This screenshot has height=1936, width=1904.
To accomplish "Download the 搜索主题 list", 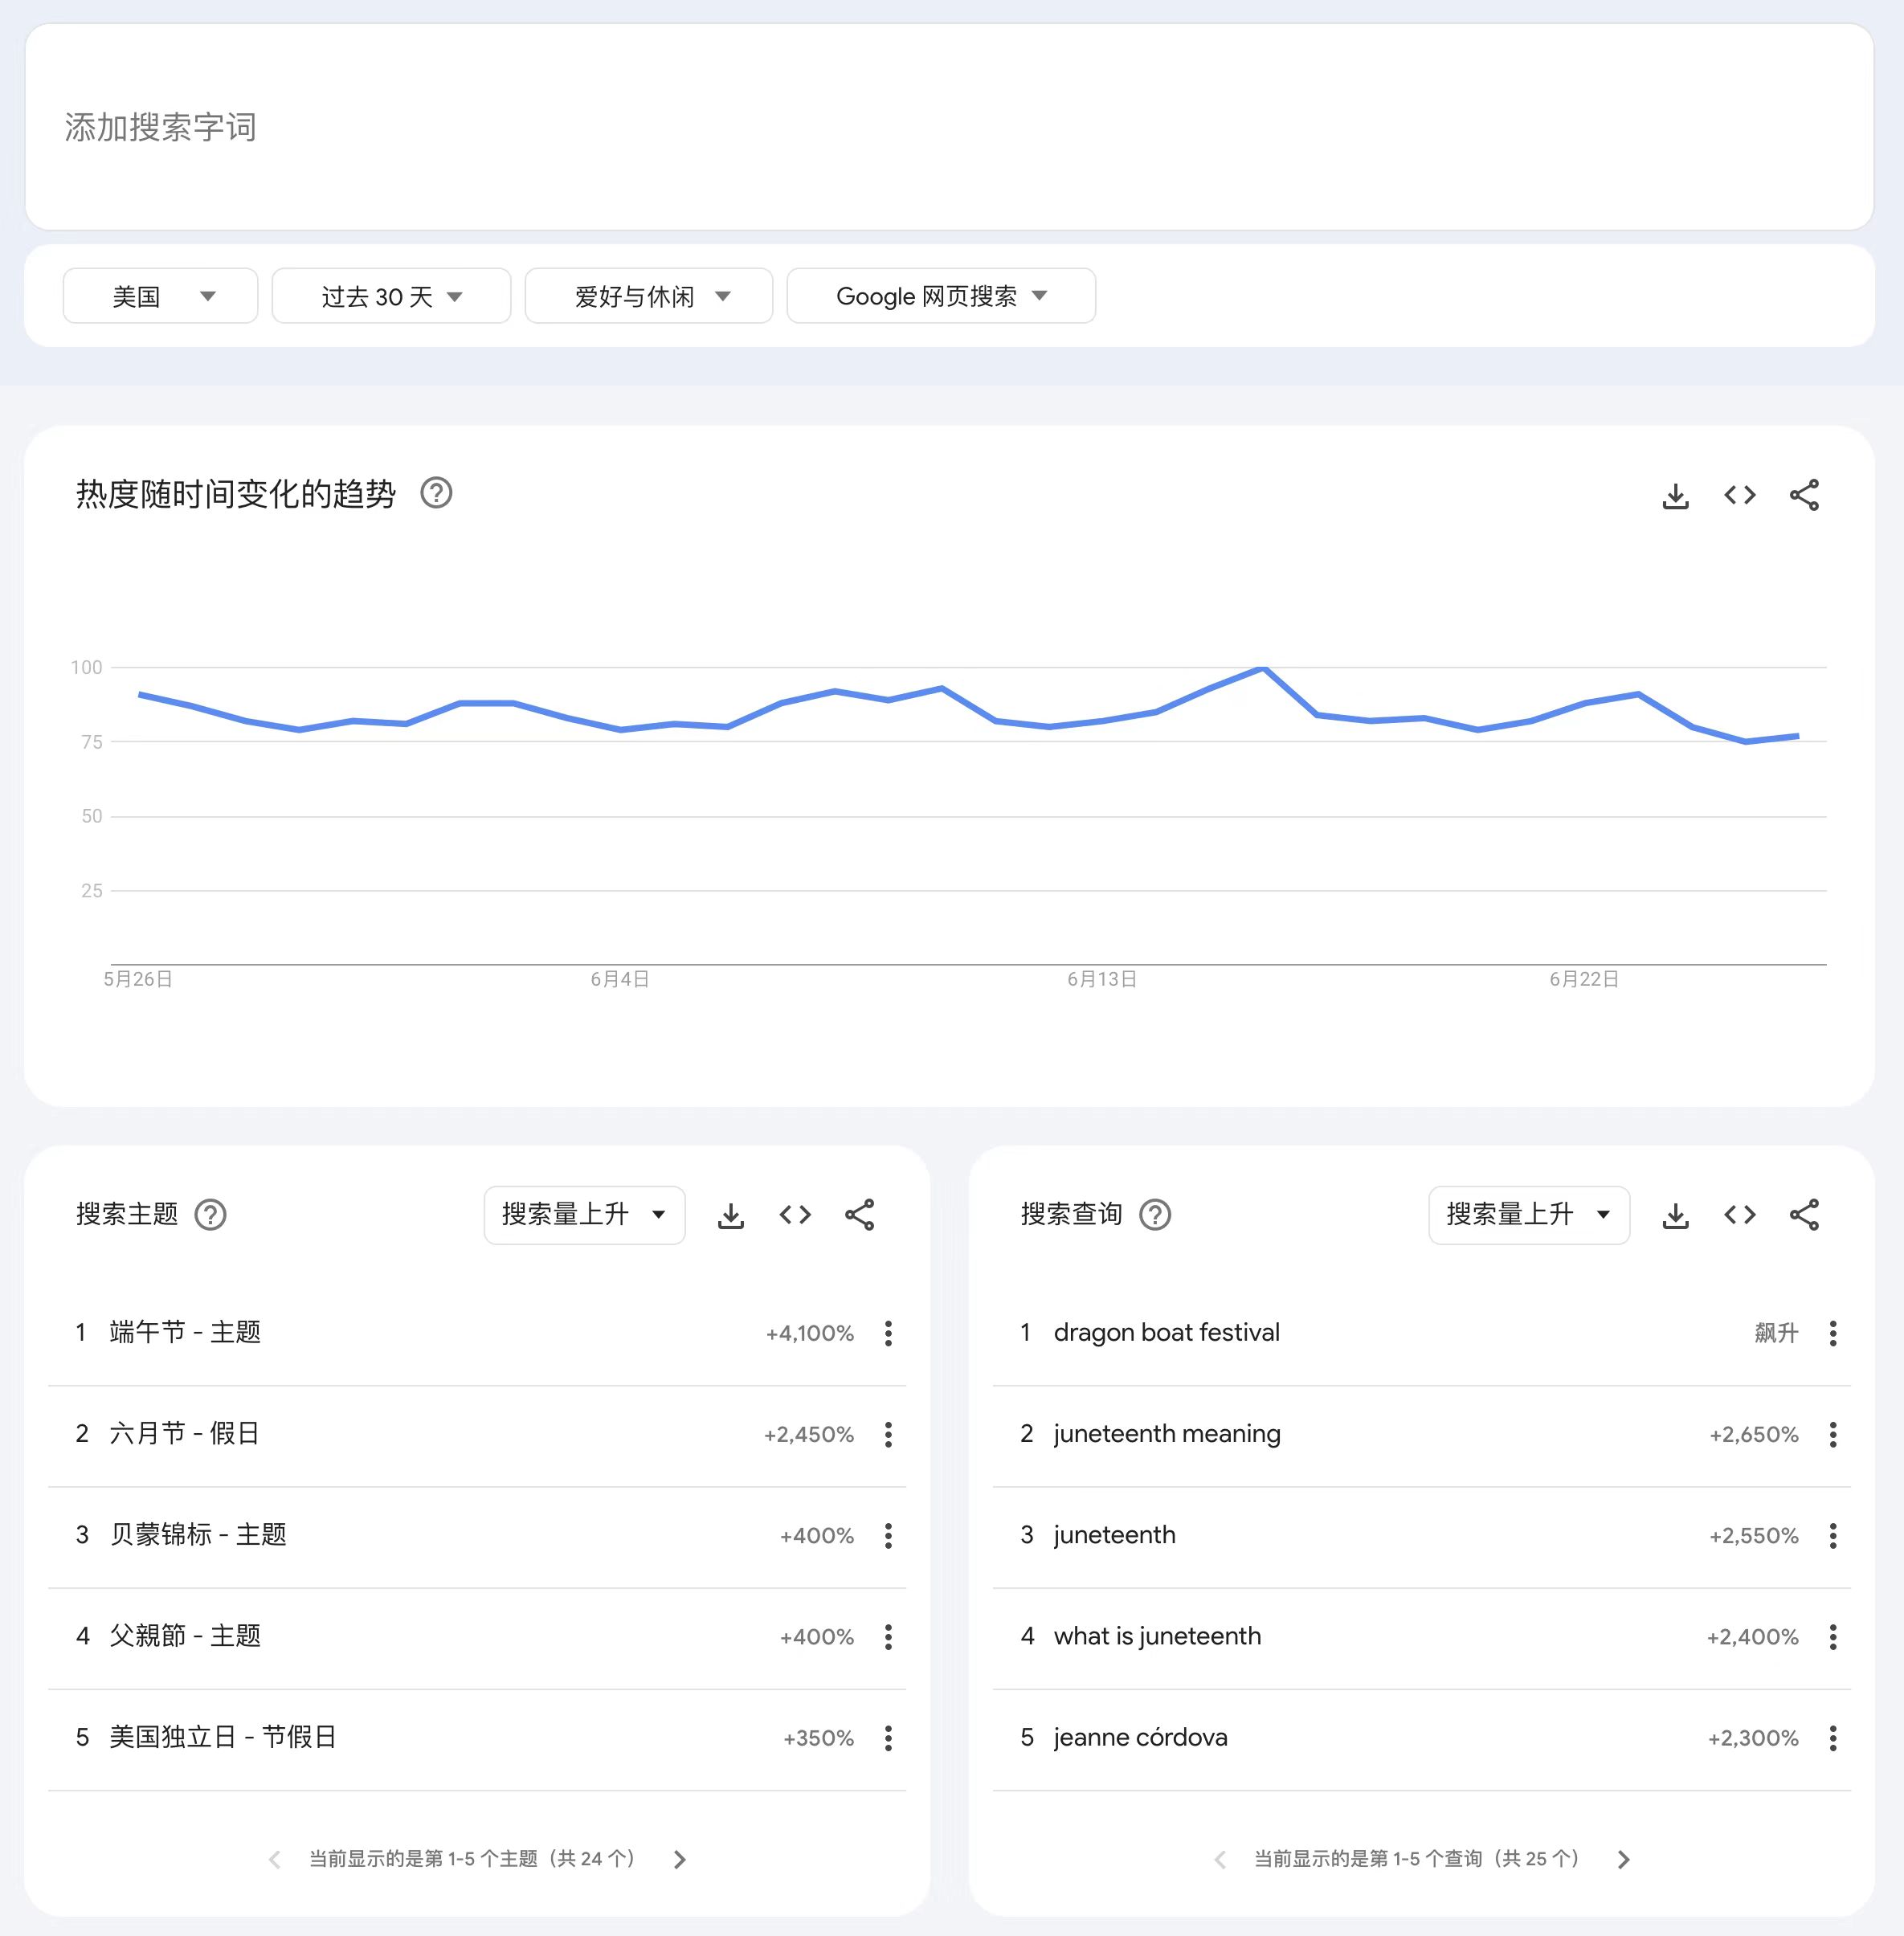I will (x=731, y=1215).
